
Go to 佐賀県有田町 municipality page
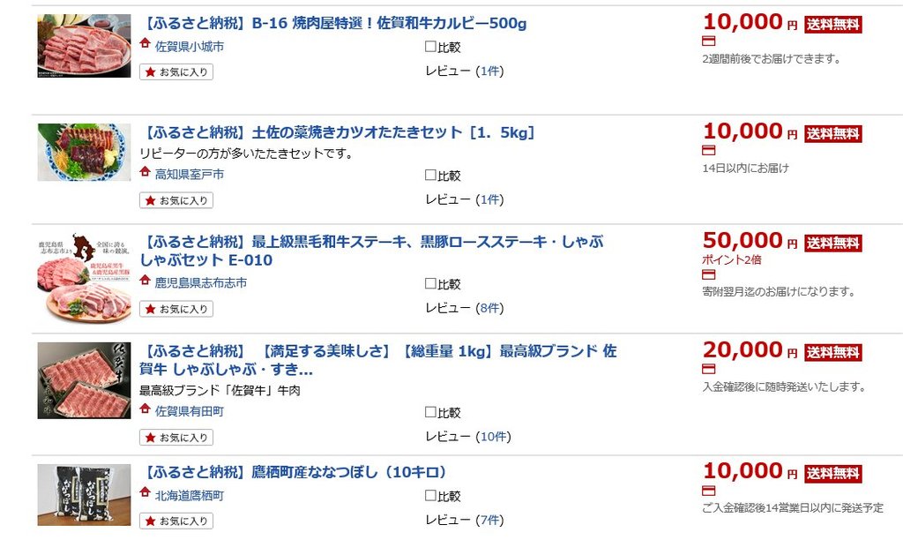pyautogui.click(x=189, y=411)
